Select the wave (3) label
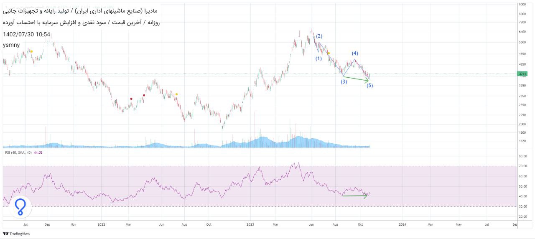The image size is (535, 239). click(344, 82)
